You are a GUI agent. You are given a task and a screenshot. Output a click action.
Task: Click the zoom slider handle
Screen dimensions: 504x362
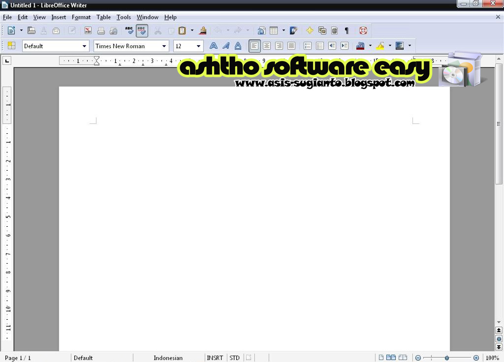click(447, 358)
